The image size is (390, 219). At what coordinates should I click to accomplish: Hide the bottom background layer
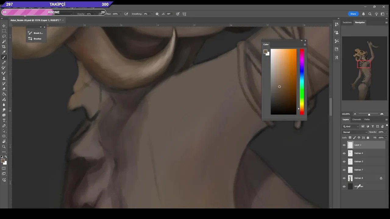pyautogui.click(x=344, y=186)
